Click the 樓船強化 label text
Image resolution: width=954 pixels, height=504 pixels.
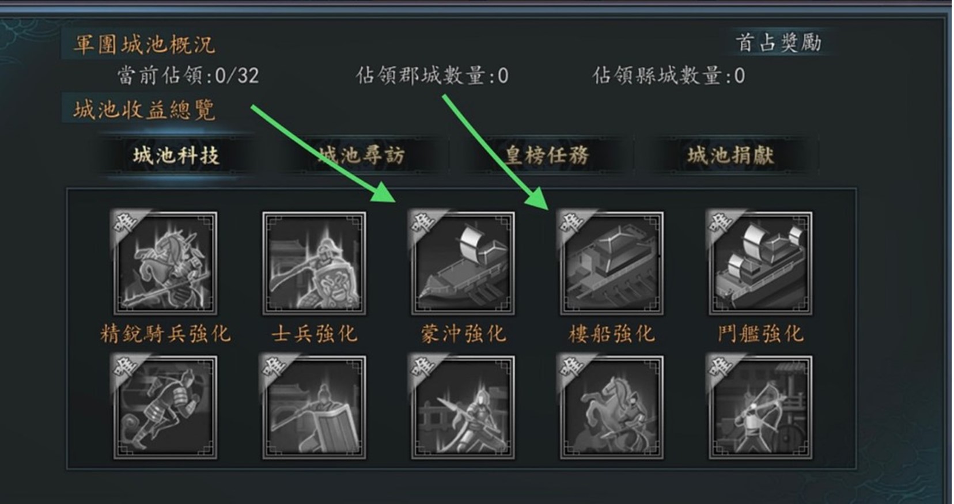pyautogui.click(x=611, y=334)
